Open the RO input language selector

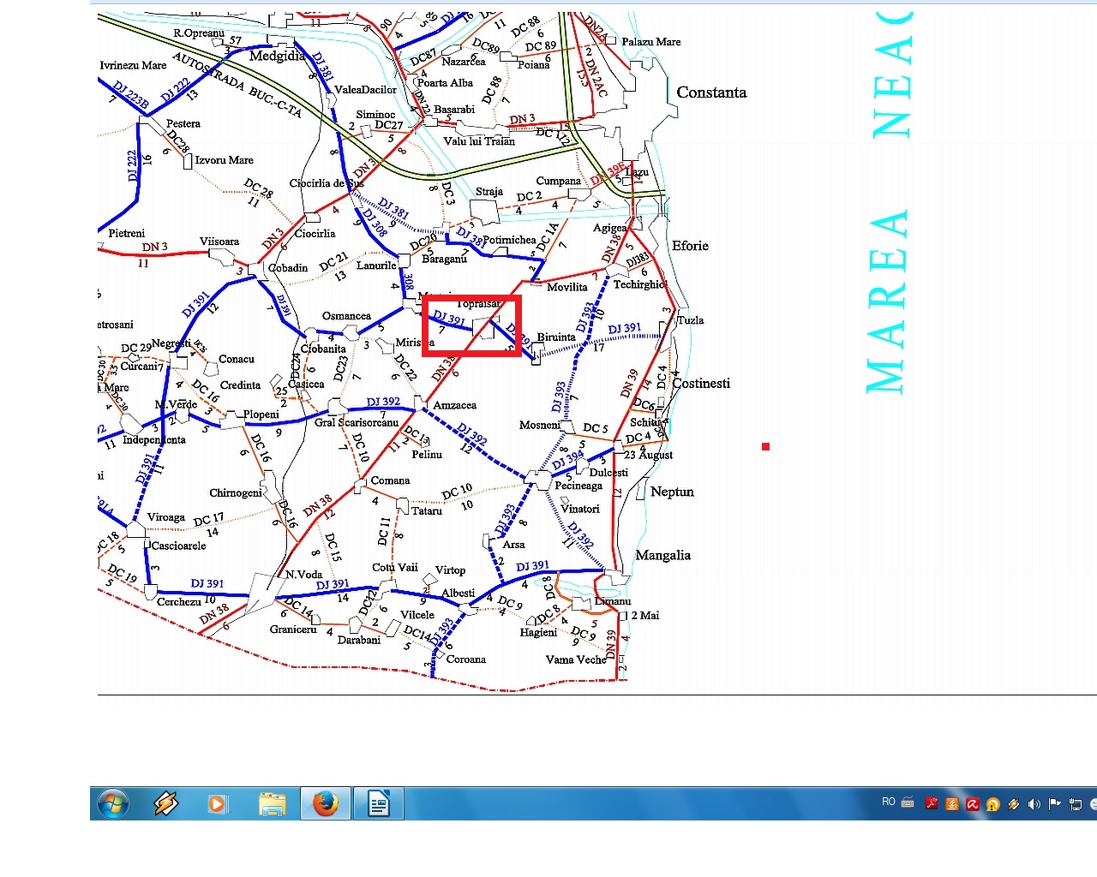888,802
